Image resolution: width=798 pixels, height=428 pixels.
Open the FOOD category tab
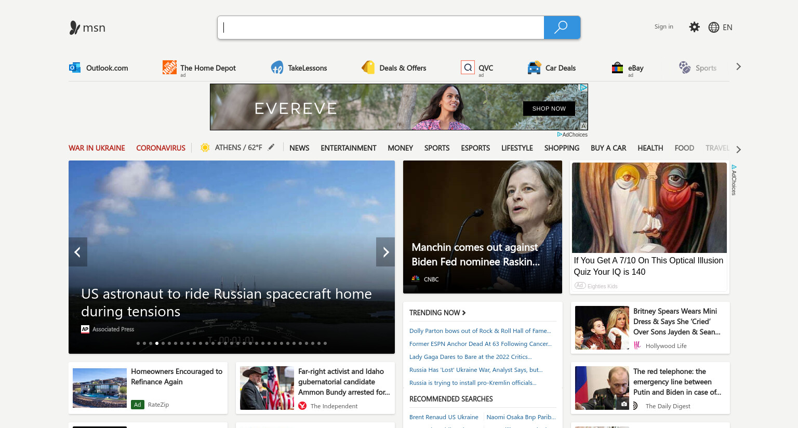point(684,148)
